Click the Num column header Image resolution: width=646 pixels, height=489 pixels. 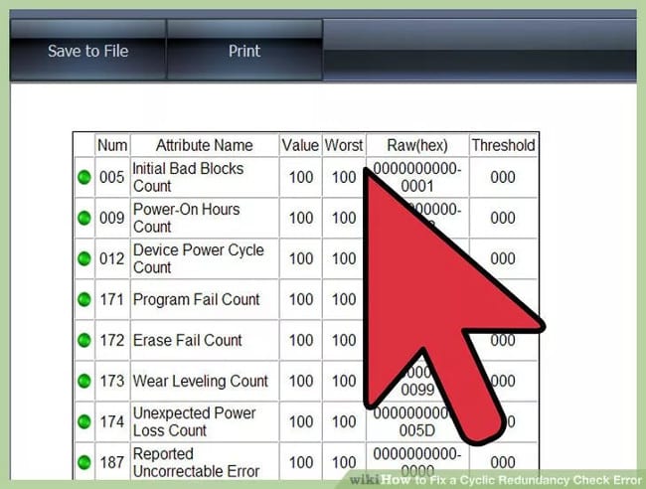[112, 145]
